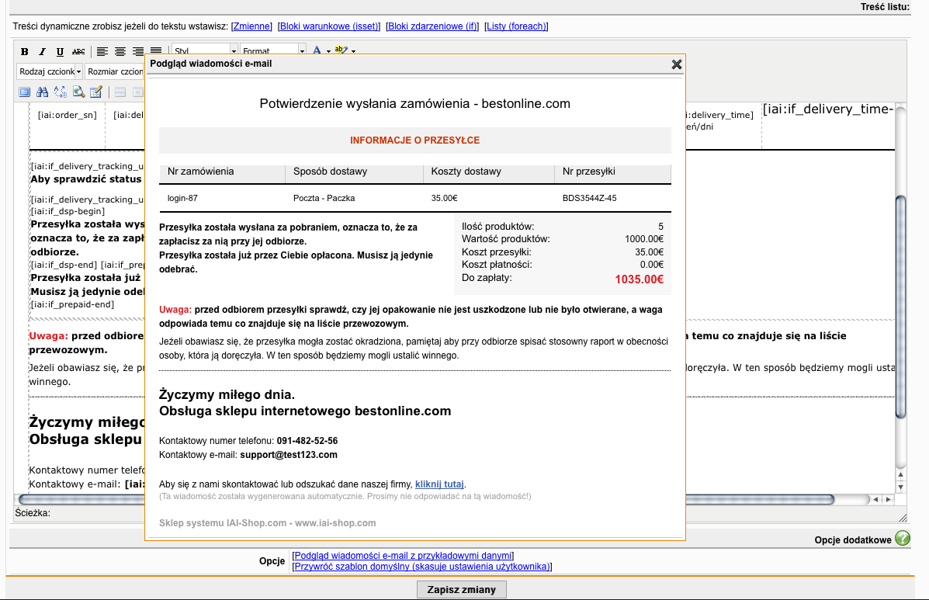Click the '1035.00€' total amount
The width and height of the screenshot is (929, 600).
click(640, 279)
